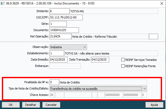Click the TOTVS SA - não alterar para testes text
The height and width of the screenshot is (109, 166).
tap(87, 53)
